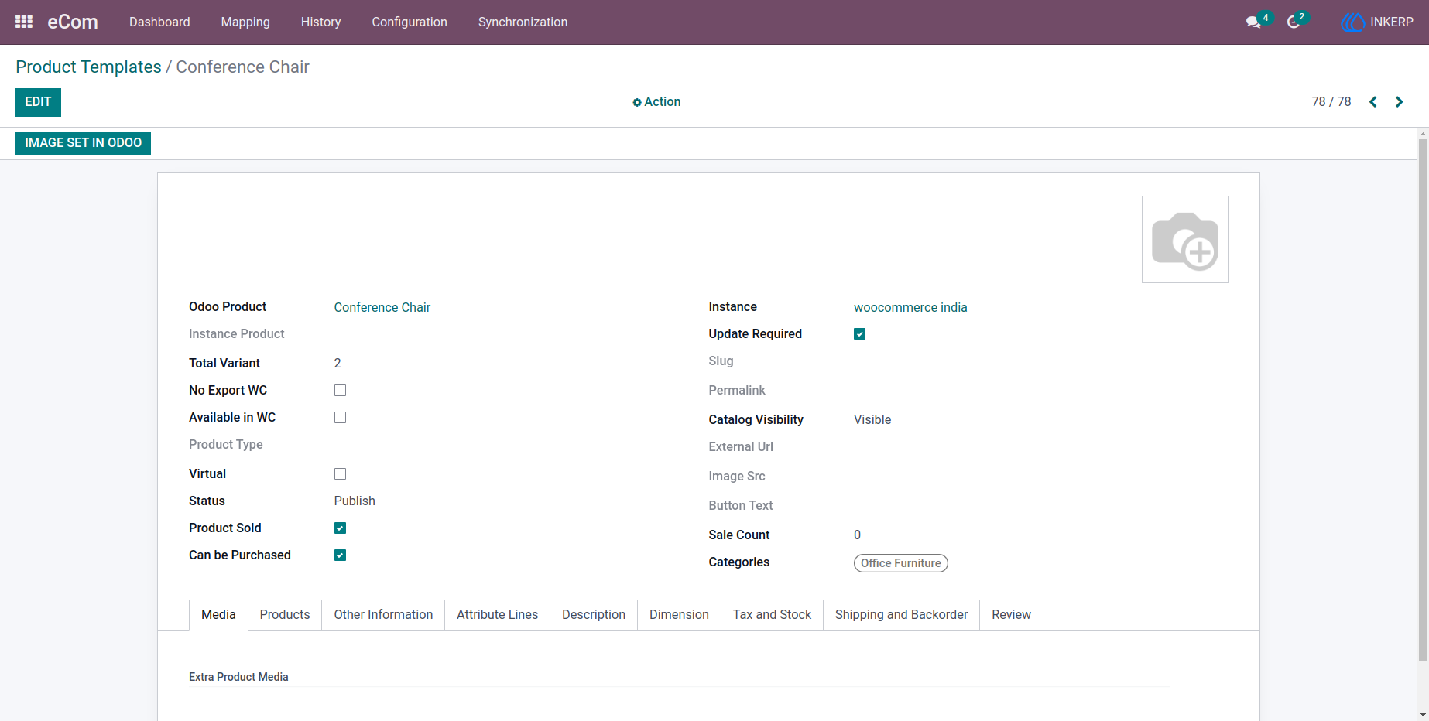Open the Action dropdown menu
This screenshot has width=1429, height=721.
pos(656,102)
